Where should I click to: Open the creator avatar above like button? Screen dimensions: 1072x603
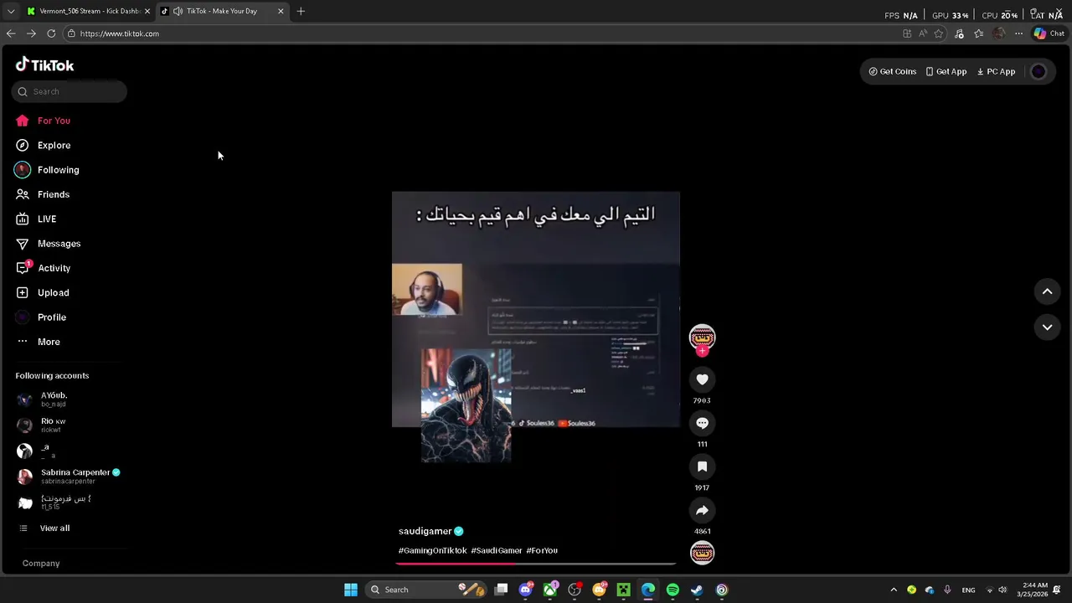click(x=702, y=337)
